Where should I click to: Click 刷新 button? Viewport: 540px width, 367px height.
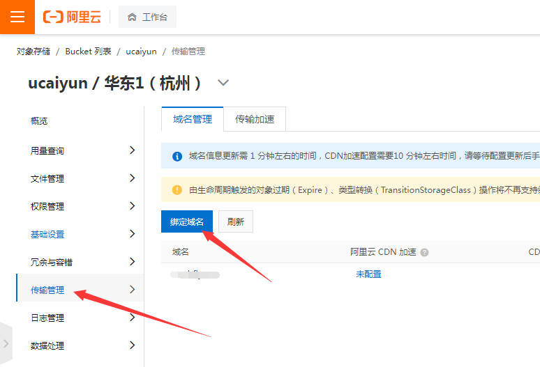[x=236, y=221]
